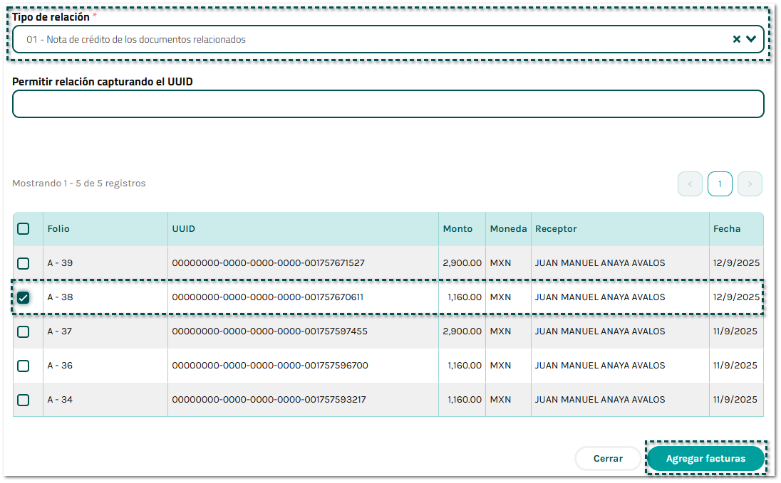This screenshot has width=781, height=483.
Task: Check the box for folio A - 37
Action: (24, 331)
